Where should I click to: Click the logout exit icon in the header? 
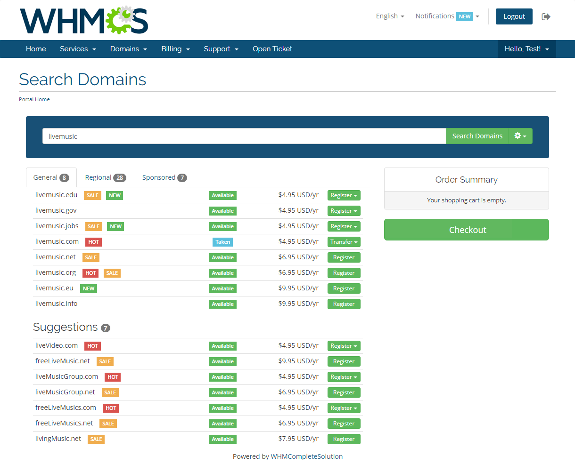pyautogui.click(x=546, y=16)
